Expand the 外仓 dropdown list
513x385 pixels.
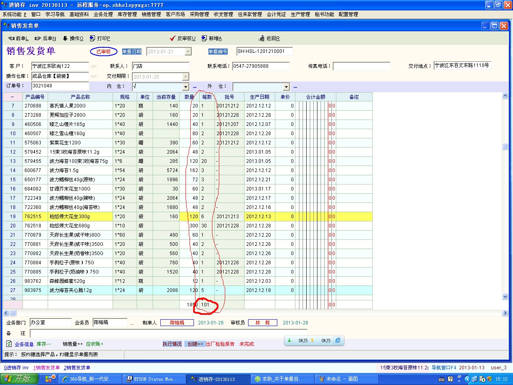pos(286,87)
